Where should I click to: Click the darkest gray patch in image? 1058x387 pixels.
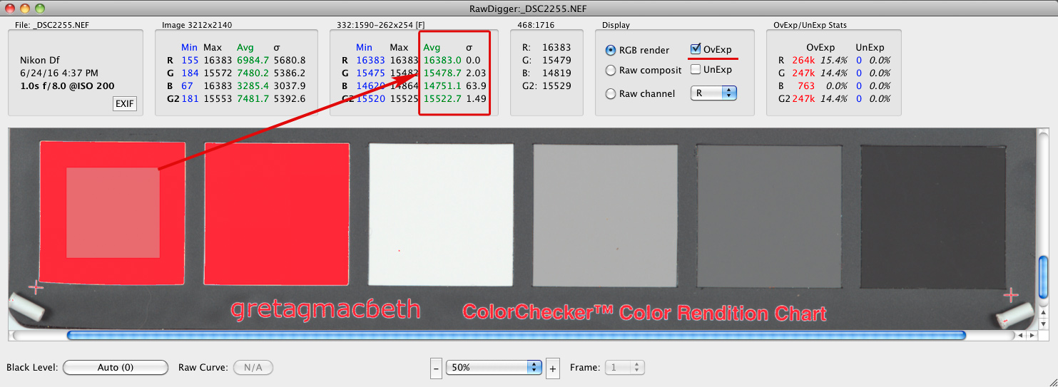point(932,214)
